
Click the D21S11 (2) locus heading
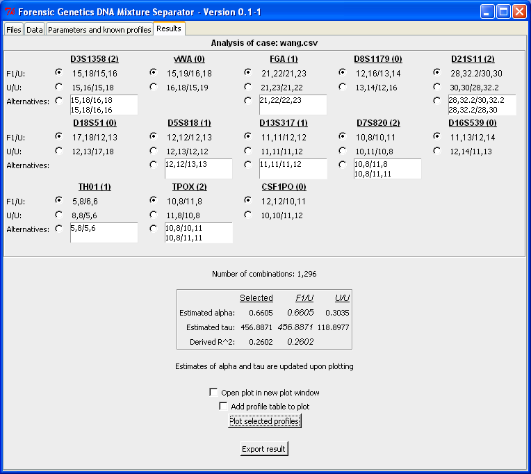coord(473,59)
